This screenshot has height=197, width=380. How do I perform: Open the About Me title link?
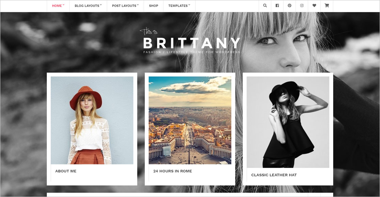pyautogui.click(x=66, y=171)
